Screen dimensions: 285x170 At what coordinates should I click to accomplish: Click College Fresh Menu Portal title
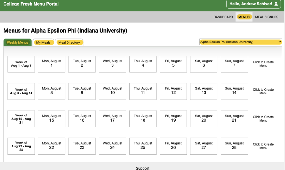(31, 4)
